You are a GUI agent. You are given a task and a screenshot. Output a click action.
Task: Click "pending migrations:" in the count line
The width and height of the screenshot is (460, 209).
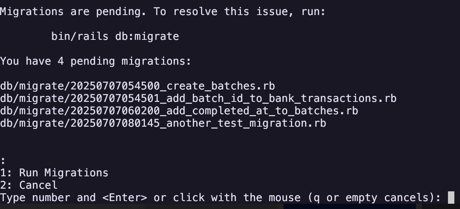131,61
